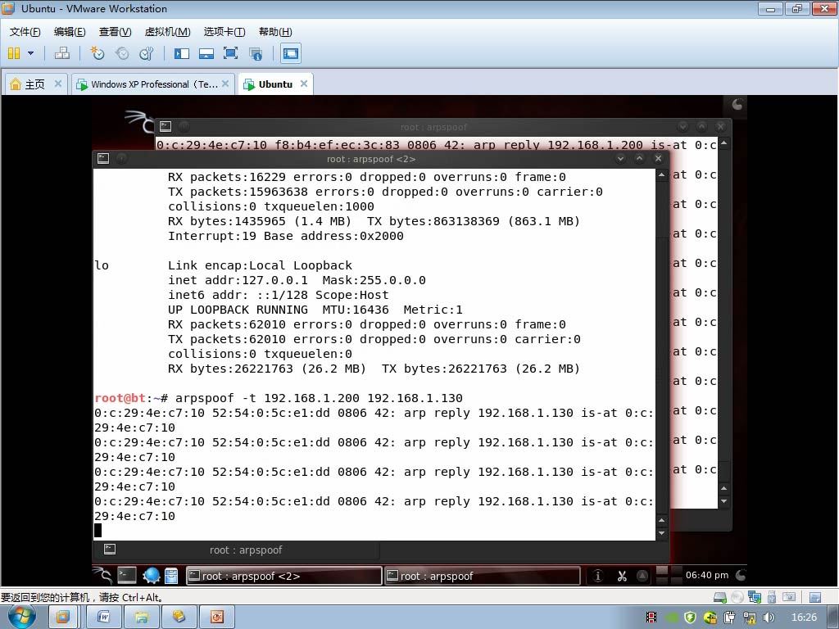This screenshot has width=839, height=629.
Task: Enter full screen mode
Action: tap(230, 53)
